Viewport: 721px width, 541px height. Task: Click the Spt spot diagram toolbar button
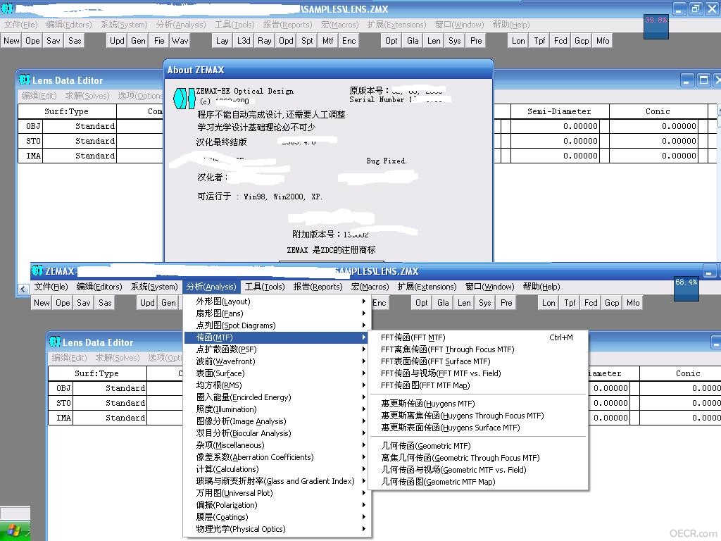(x=307, y=40)
